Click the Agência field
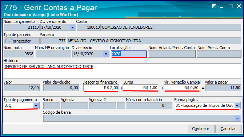 click(x=75, y=106)
